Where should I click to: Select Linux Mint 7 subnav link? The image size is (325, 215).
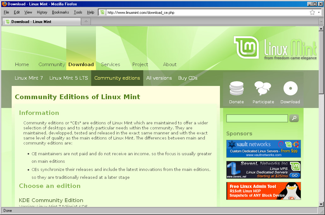[x=29, y=78]
